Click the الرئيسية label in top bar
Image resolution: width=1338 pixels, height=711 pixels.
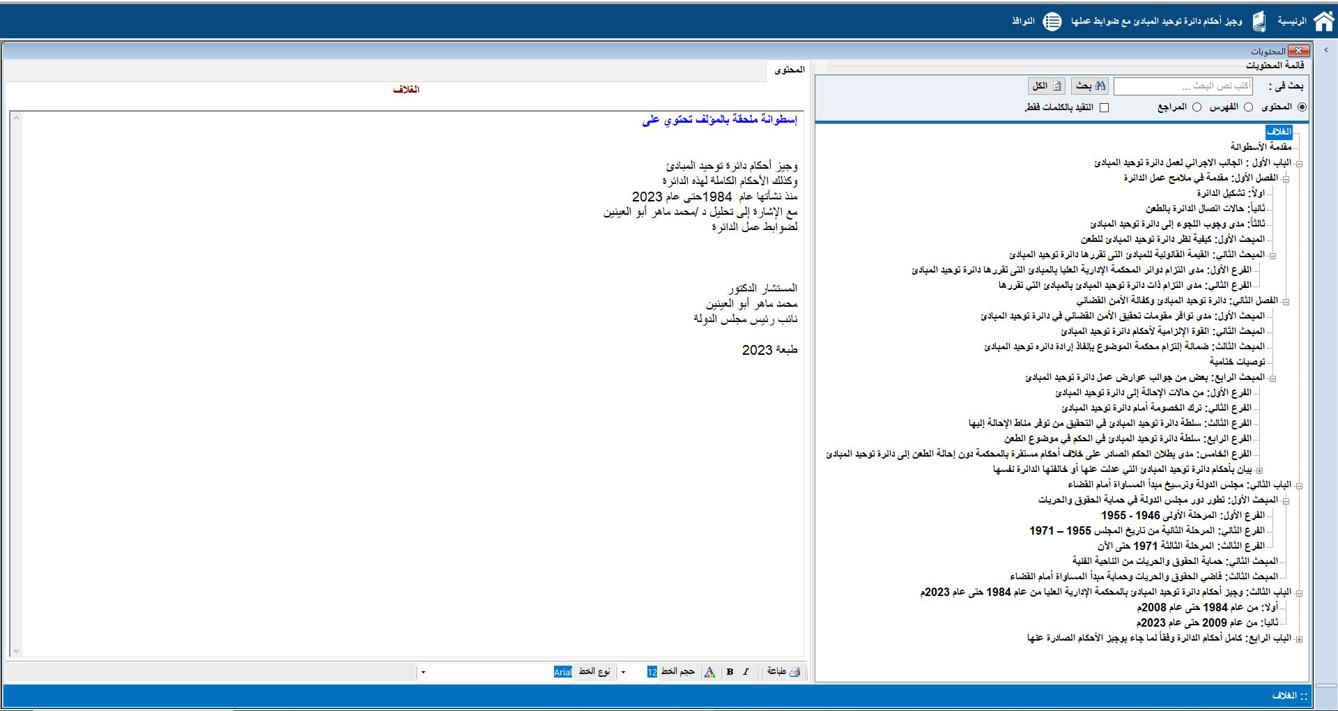(x=1292, y=22)
